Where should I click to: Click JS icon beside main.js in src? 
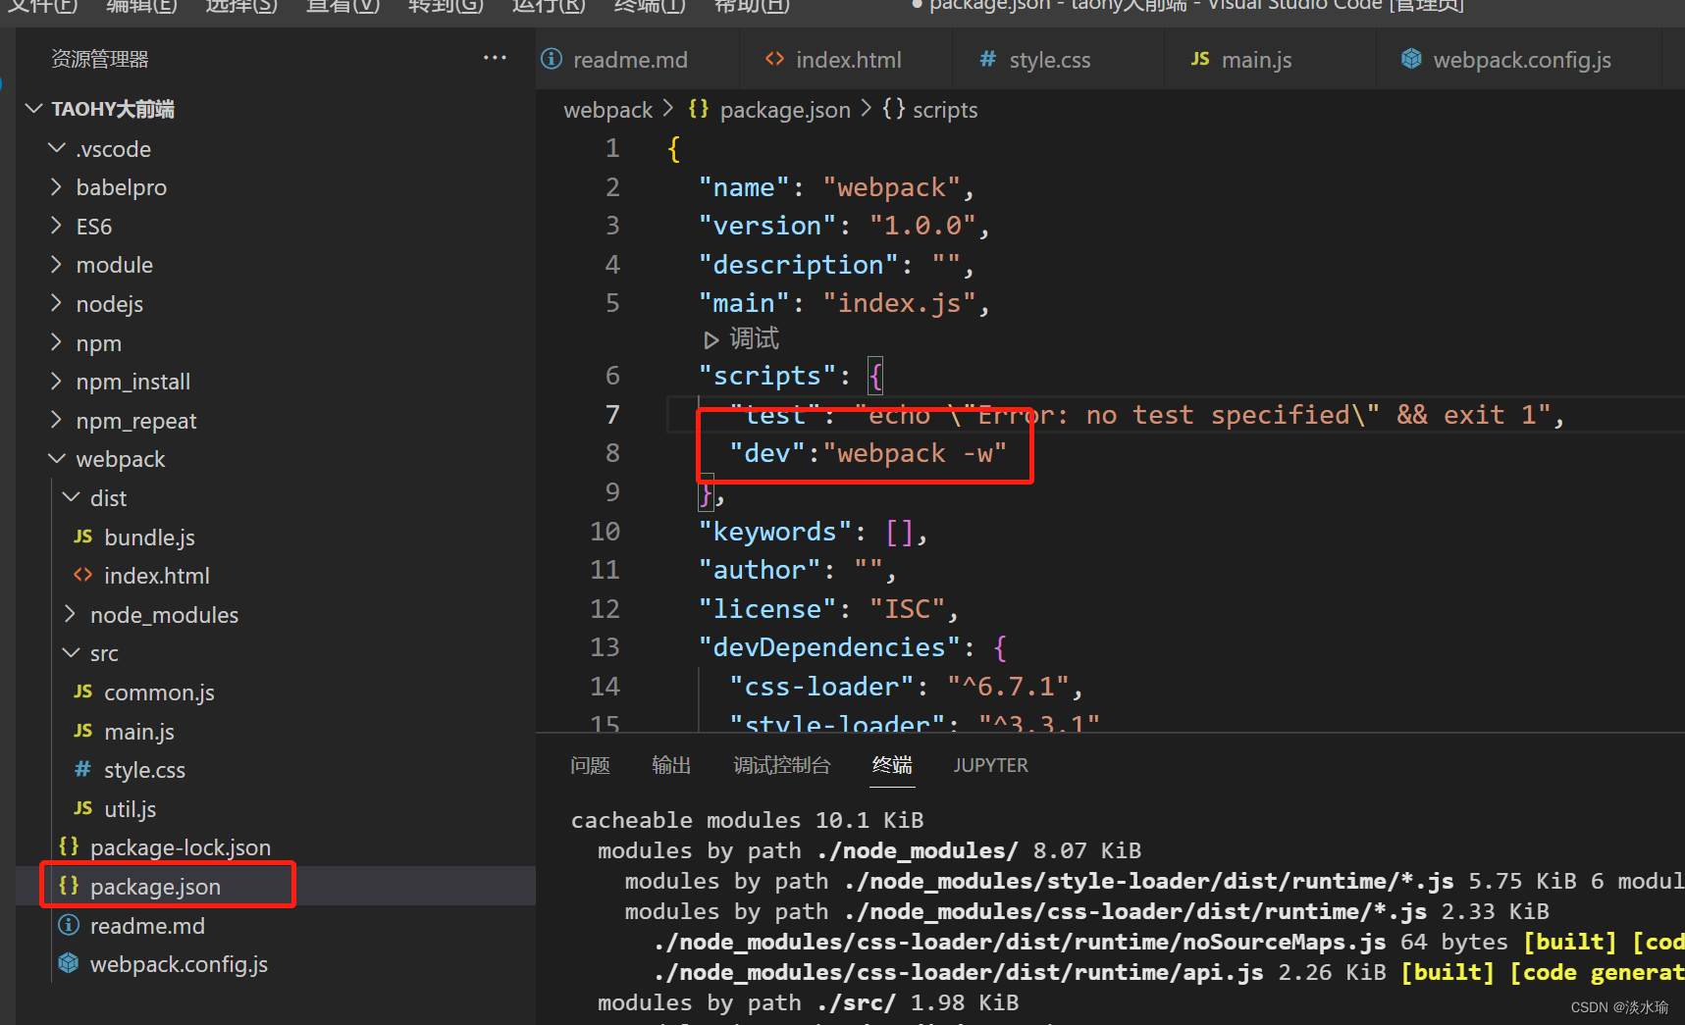point(83,731)
